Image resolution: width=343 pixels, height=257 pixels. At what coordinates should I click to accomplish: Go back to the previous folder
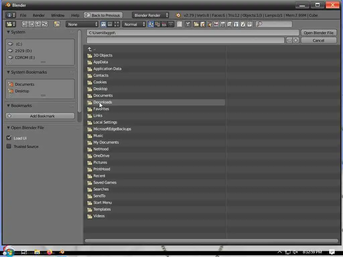24,24
